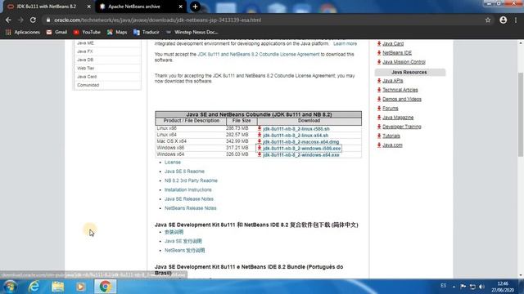Open Java FX in the left sidebar
The image size is (524, 294).
[85, 51]
